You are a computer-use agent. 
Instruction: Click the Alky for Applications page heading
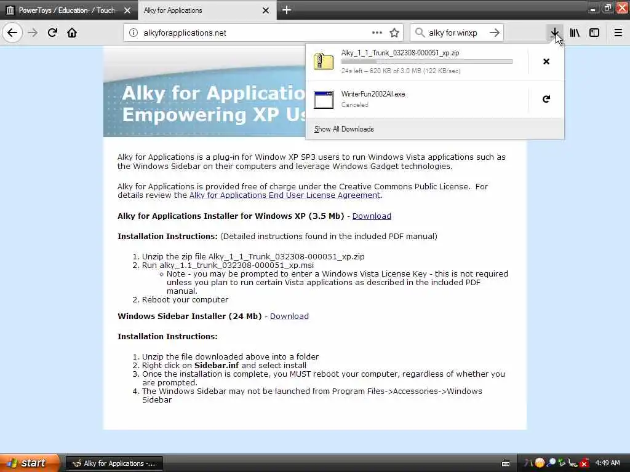pyautogui.click(x=213, y=104)
